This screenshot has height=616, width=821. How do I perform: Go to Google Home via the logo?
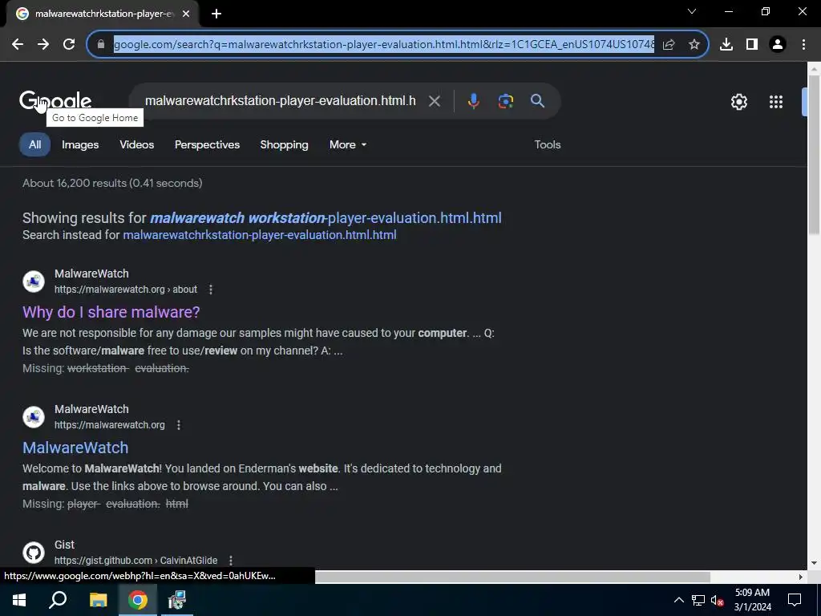[x=55, y=100]
